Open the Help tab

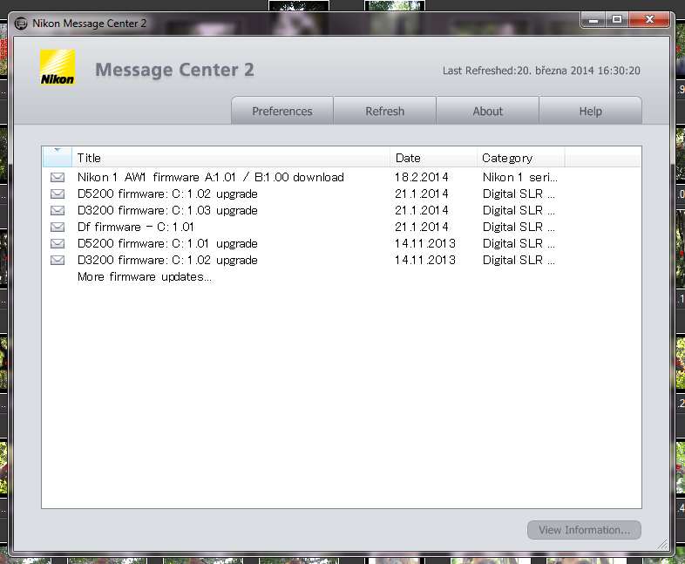[x=590, y=112]
